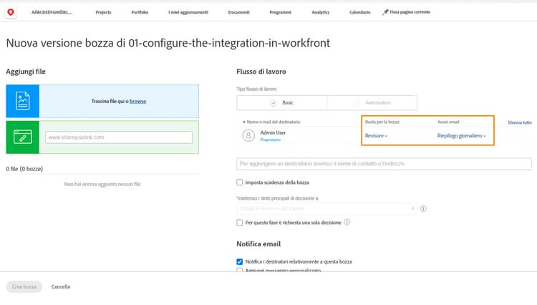
Task: Click the www.shareyourlink.com input field
Action: coord(120,137)
